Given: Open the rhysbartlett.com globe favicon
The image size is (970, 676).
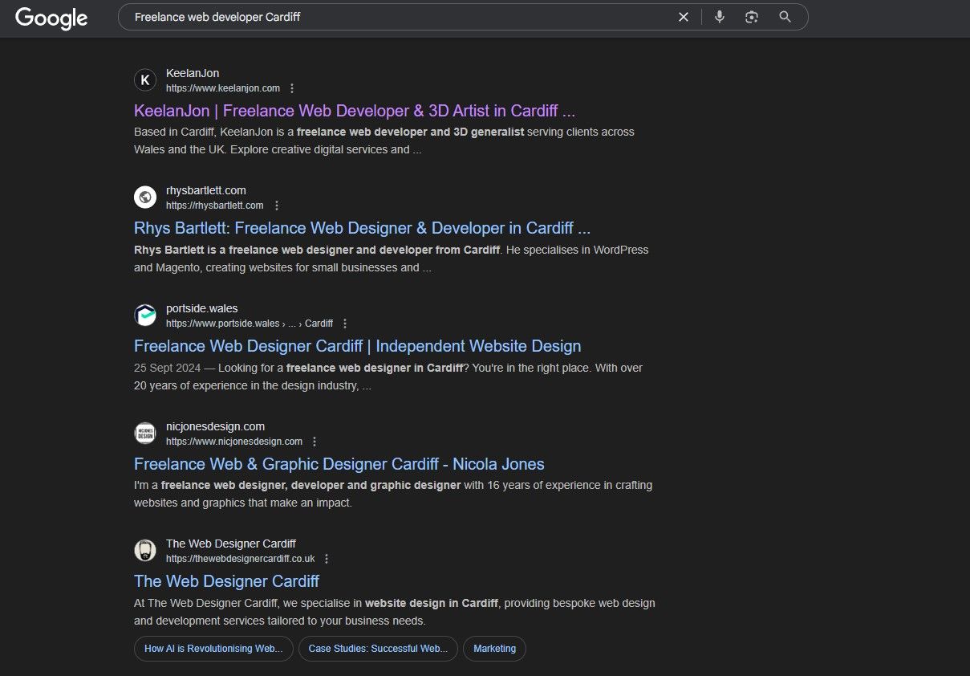Looking at the screenshot, I should pos(145,198).
